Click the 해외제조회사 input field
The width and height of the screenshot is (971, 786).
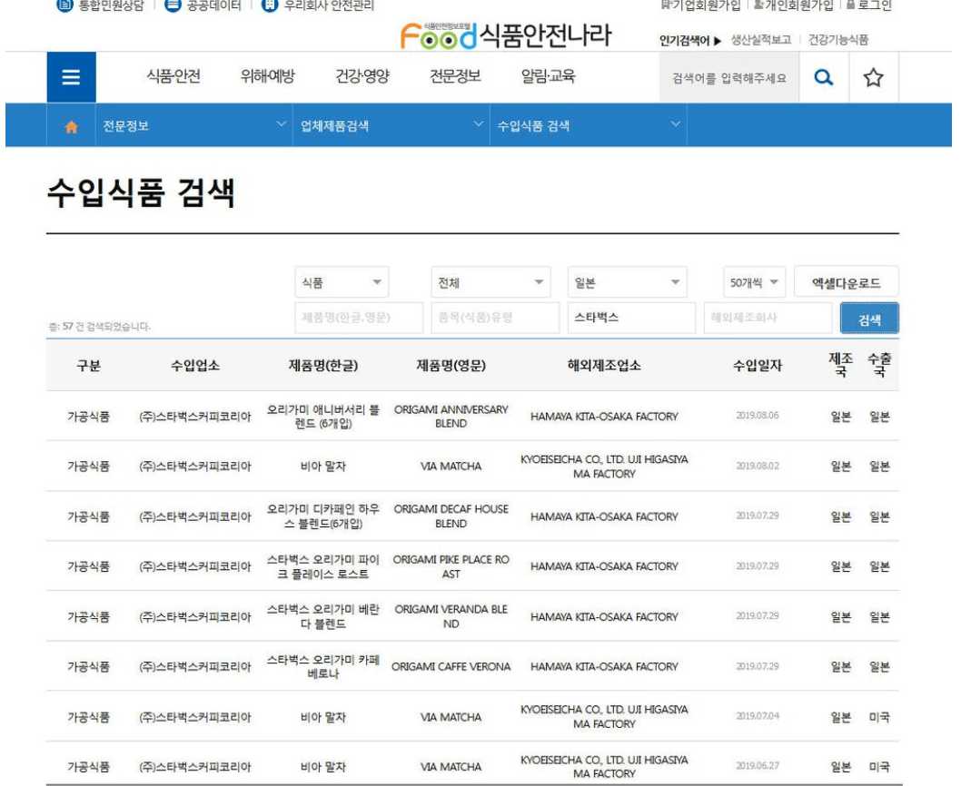click(767, 318)
